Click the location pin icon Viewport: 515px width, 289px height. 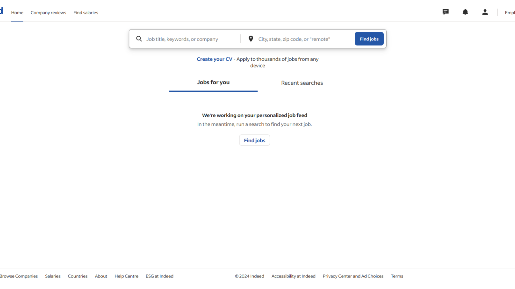coord(251,39)
